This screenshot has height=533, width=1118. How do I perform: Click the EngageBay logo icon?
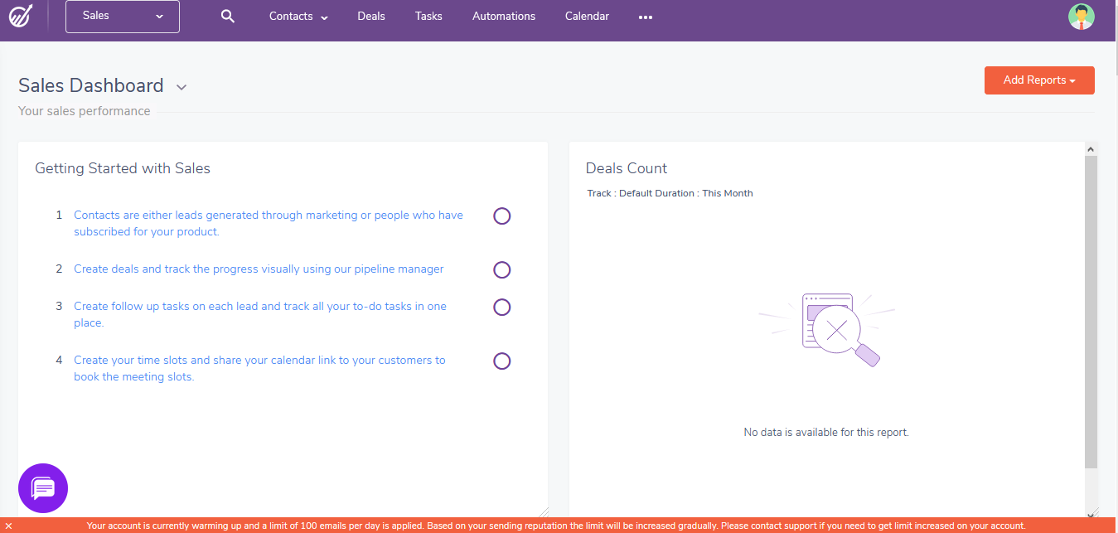(21, 16)
